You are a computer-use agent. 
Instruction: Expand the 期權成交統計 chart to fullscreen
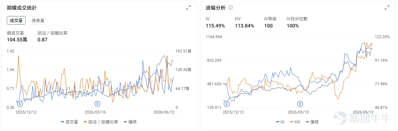(188, 8)
